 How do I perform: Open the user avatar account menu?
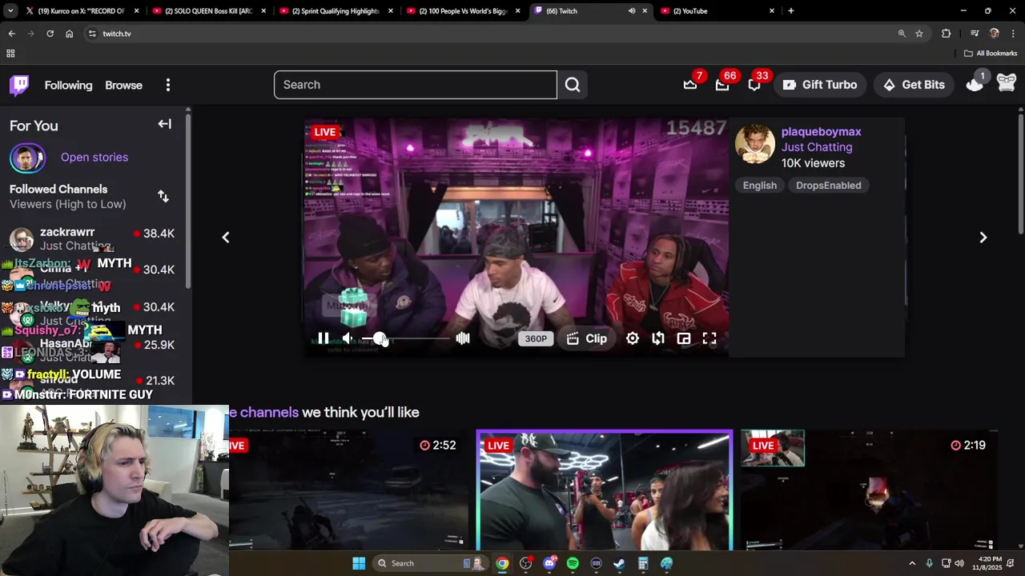pos(1007,83)
